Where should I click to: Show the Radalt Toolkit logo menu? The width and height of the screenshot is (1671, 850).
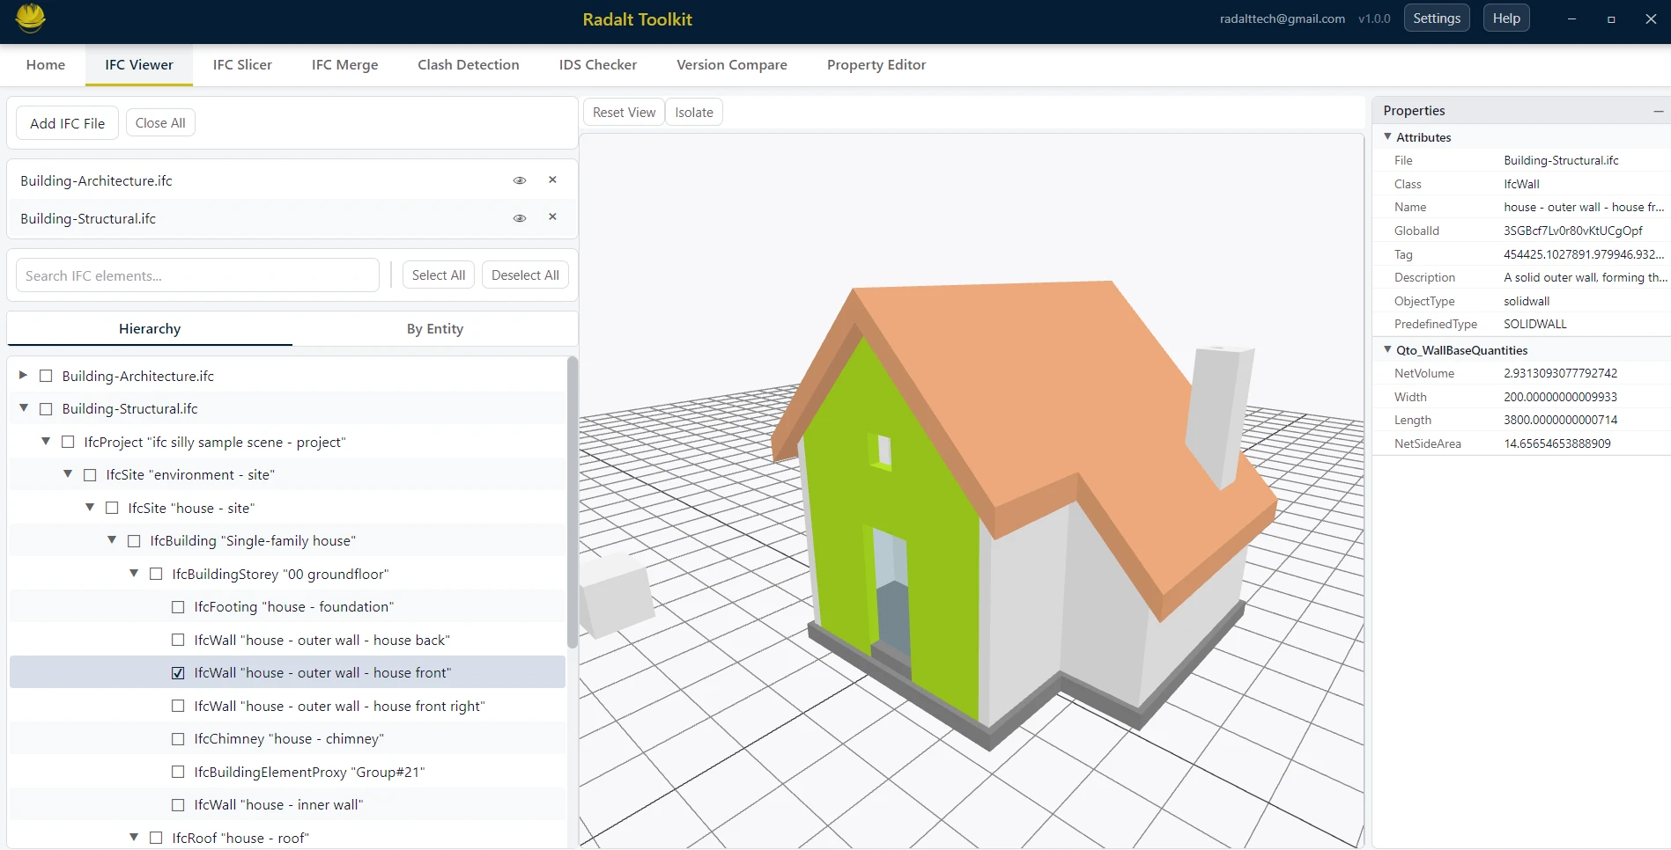(29, 18)
